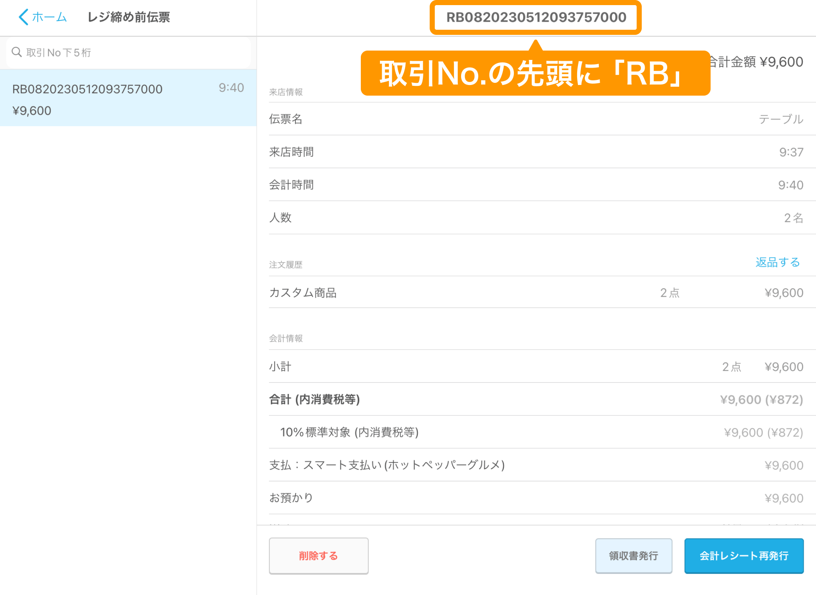Click the back chevron next to ホーム
The image size is (816, 595).
click(23, 17)
